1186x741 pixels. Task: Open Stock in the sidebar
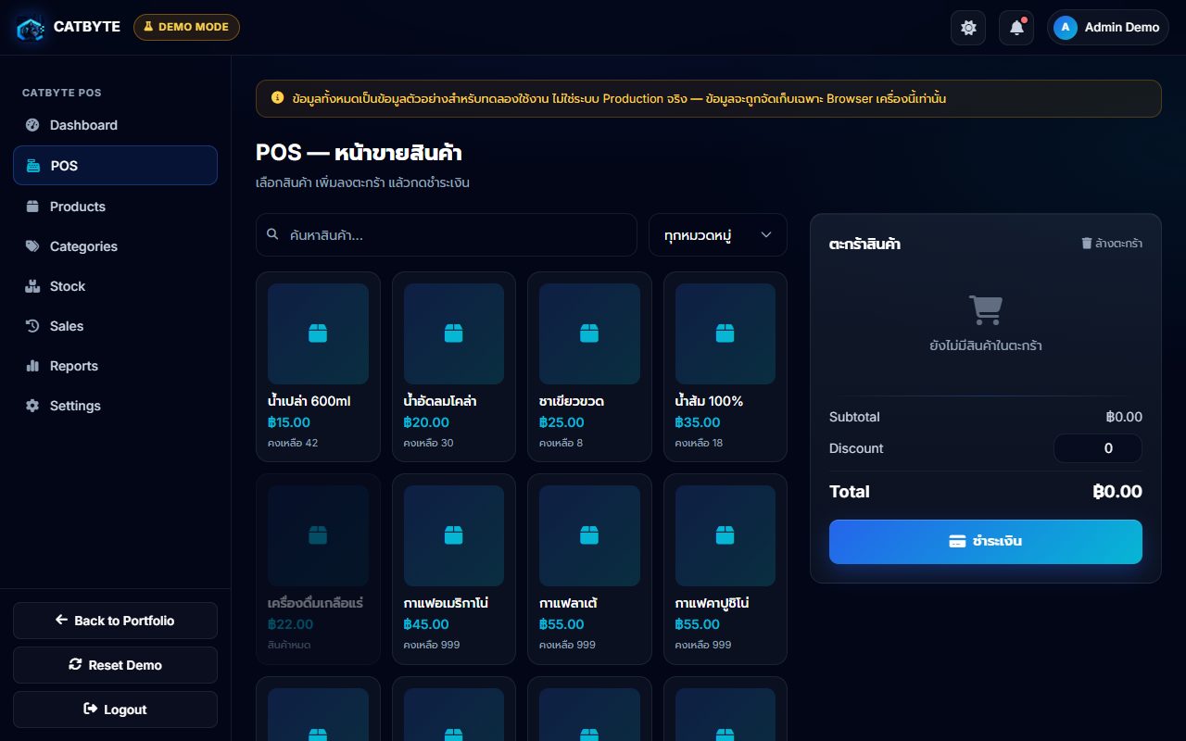115,286
